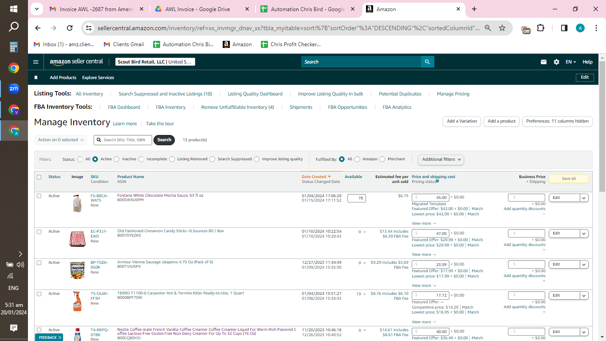Image resolution: width=606 pixels, height=341 pixels.
Task: Click the Save all button
Action: click(569, 178)
